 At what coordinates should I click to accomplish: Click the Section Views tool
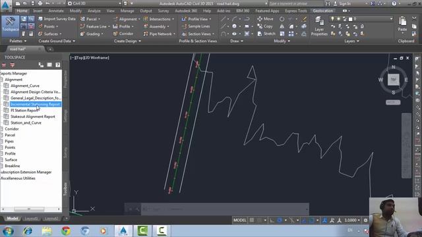198,34
